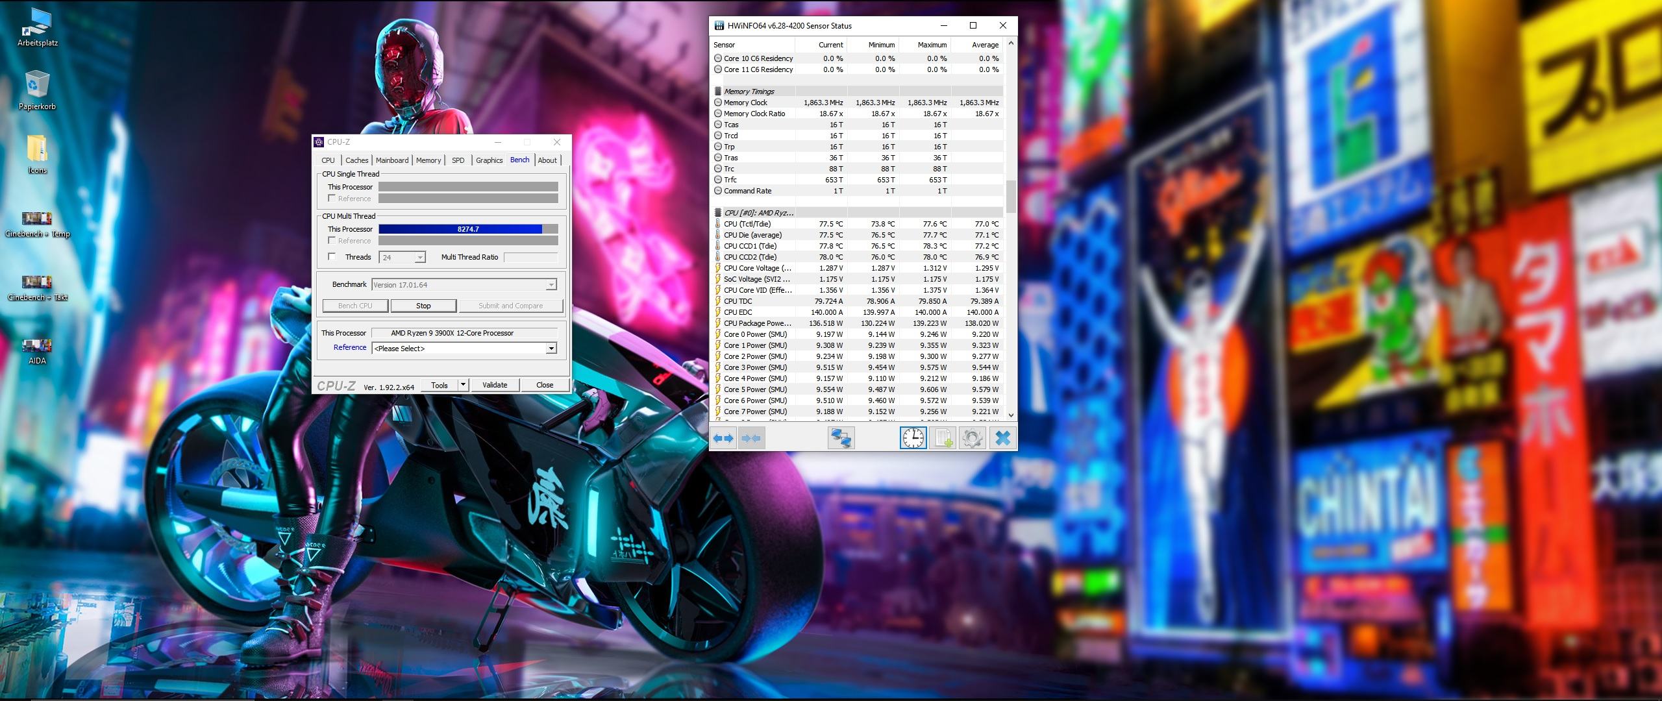Click the Bench CPU button
The height and width of the screenshot is (701, 1662).
click(355, 306)
